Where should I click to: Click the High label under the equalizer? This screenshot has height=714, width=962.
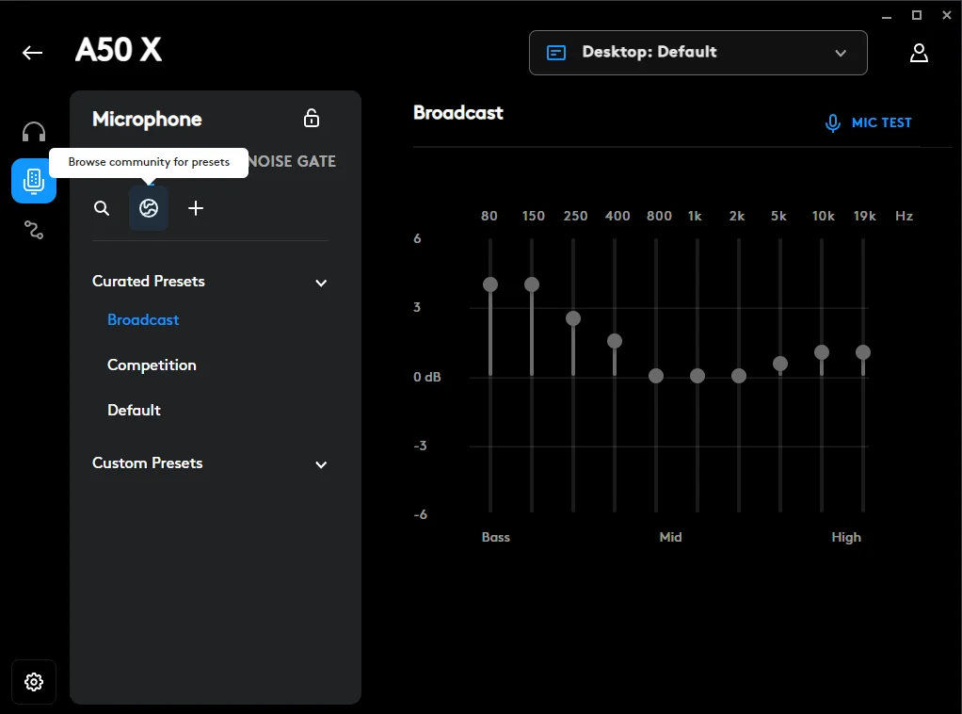(x=846, y=538)
